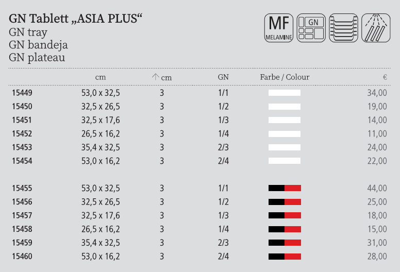400x272 pixels.
Task: Click the MF Melamine material icon
Action: [279, 28]
